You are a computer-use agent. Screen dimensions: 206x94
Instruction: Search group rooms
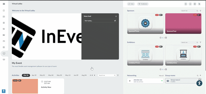(x=198, y=76)
